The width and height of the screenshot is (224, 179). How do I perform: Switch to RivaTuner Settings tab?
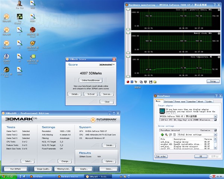[168, 101]
